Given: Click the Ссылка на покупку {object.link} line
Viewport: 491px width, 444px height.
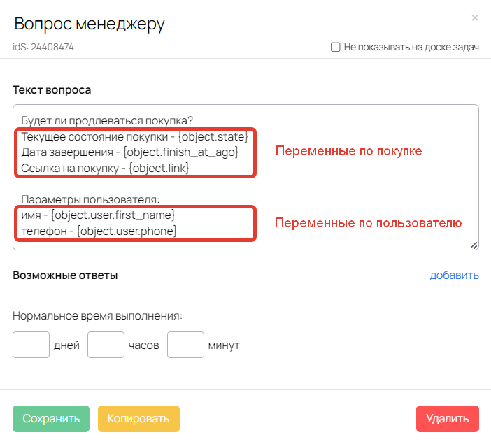Looking at the screenshot, I should point(105,168).
